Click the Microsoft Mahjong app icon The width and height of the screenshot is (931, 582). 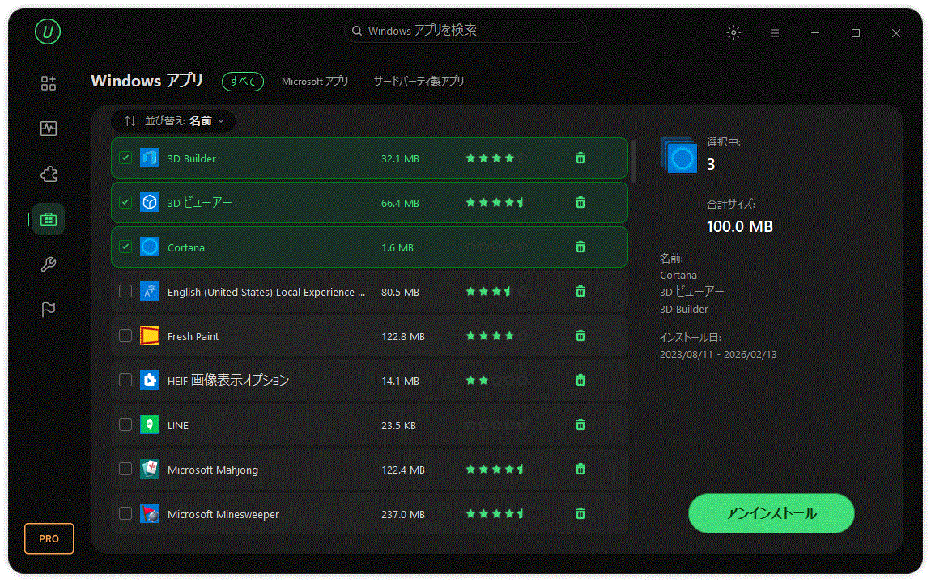(150, 469)
